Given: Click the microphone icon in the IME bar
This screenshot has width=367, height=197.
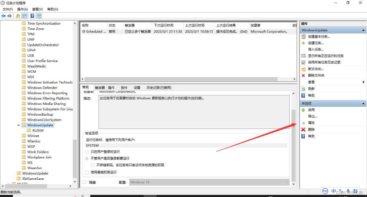Looking at the screenshot, I should (x=348, y=191).
